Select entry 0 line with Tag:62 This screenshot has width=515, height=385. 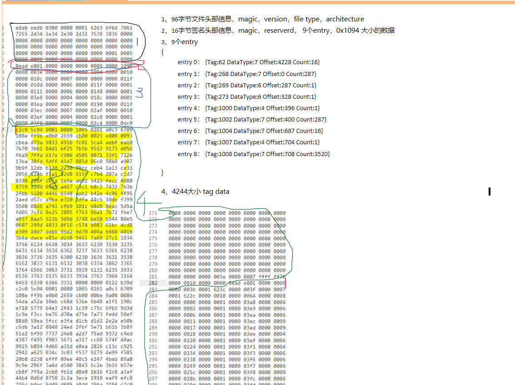(x=249, y=62)
